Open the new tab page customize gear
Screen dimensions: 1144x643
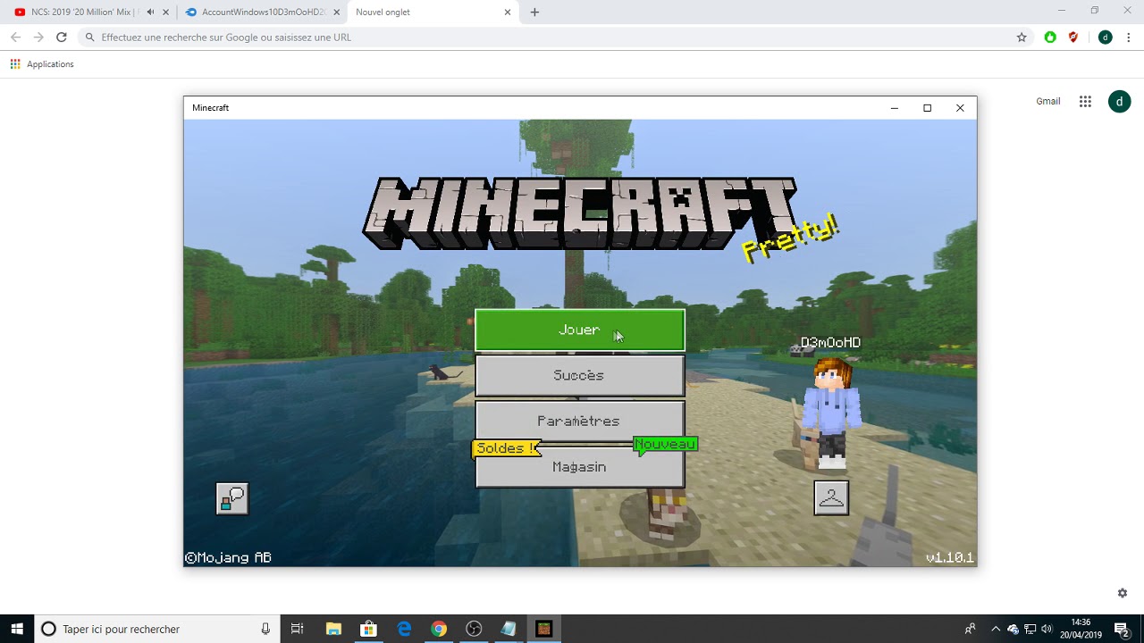click(x=1123, y=593)
